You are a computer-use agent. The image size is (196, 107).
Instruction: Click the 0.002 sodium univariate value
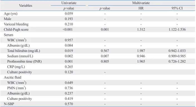click(x=69, y=56)
